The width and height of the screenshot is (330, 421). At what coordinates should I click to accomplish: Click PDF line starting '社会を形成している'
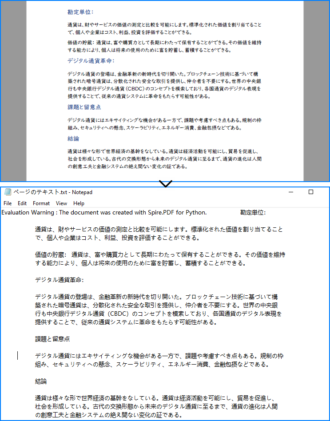(164, 159)
